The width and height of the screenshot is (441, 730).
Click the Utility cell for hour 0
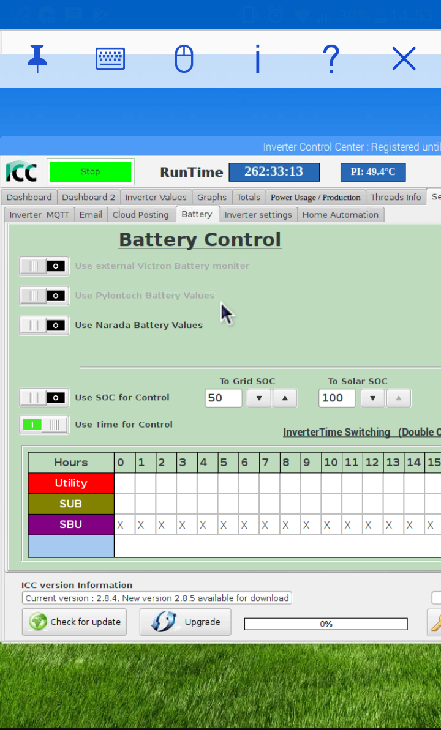(125, 483)
